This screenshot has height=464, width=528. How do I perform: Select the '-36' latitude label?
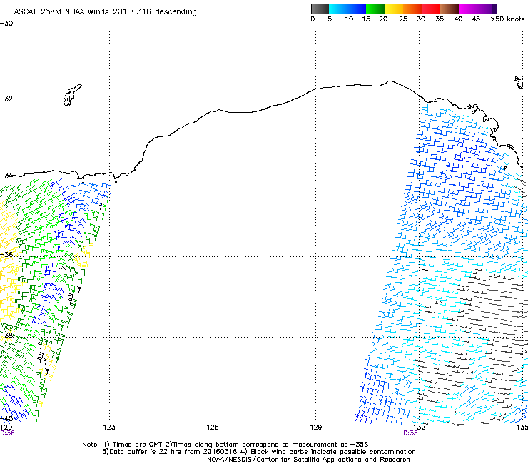coord(6,254)
